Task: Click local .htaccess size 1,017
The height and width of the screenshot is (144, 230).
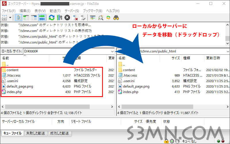Action: pos(67,75)
